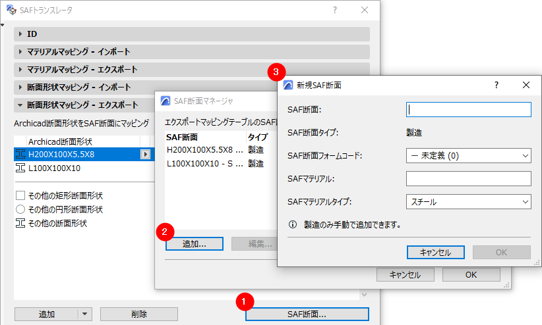Viewport: 542px width, 325px height.
Task: Click the rectangle icon for その他の矩形断面形状
Action: pyautogui.click(x=20, y=195)
